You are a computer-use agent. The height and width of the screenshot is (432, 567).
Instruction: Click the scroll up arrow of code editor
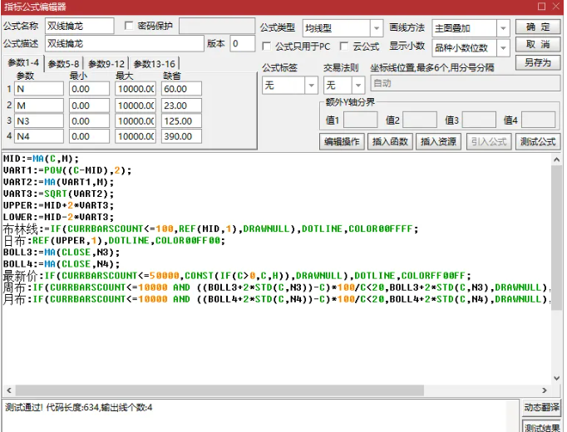556,160
